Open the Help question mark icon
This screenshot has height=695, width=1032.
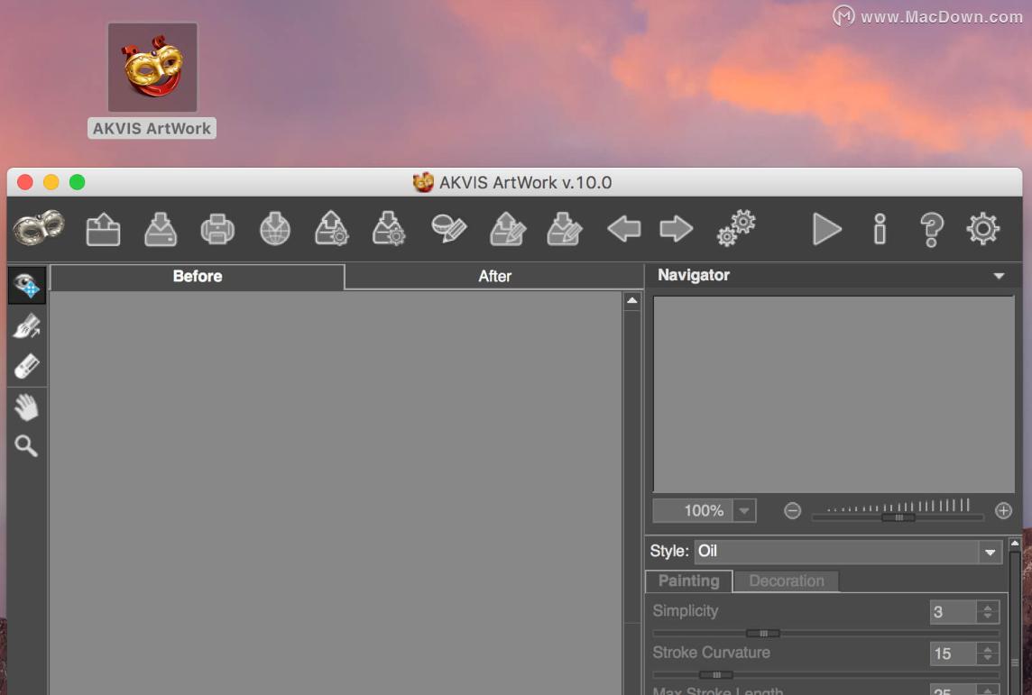pyautogui.click(x=931, y=229)
